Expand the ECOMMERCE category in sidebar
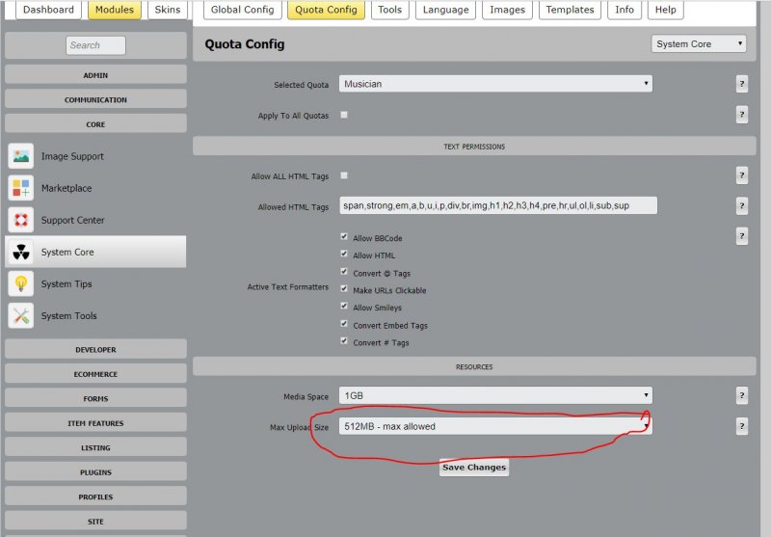771x537 pixels. coord(95,374)
